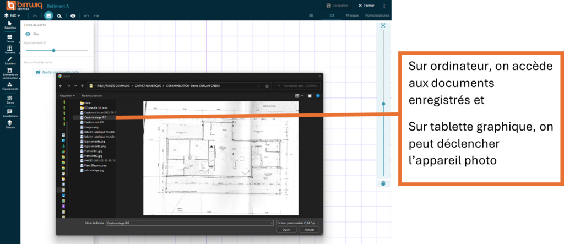Image resolution: width=564 pixels, height=244 pixels.
Task: Open the Nom du fichier combo dropdown
Action: [x=271, y=223]
